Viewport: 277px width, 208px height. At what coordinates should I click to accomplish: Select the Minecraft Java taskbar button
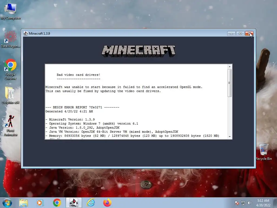74,203
